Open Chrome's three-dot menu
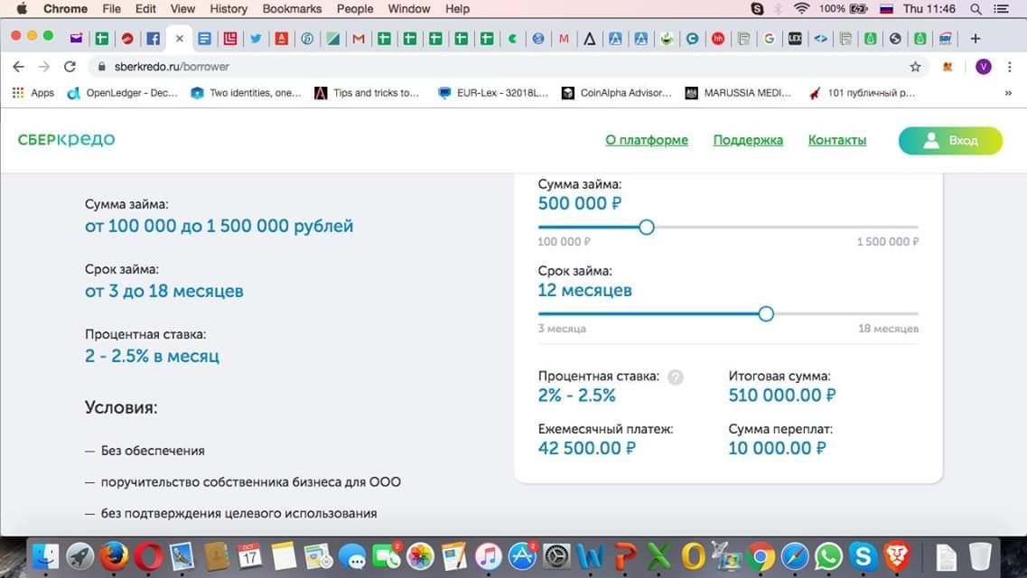Image resolution: width=1027 pixels, height=578 pixels. pyautogui.click(x=1009, y=67)
